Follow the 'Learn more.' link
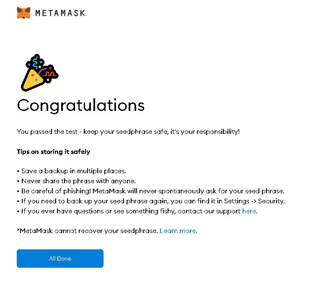Screen dimensions: 331x292 click(x=178, y=231)
